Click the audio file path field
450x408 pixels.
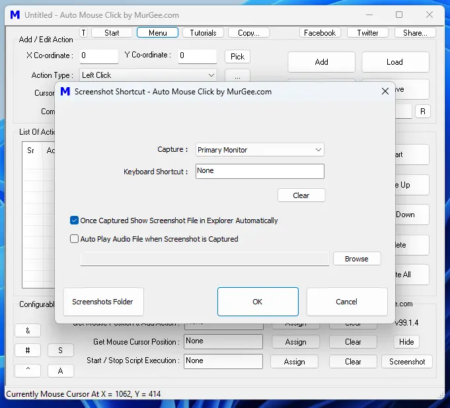(205, 259)
